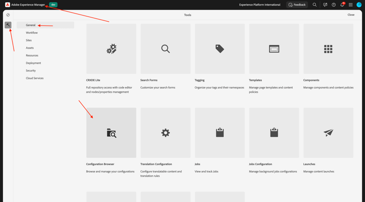Click the Templates title text
Image resolution: width=365 pixels, height=202 pixels.
click(255, 80)
